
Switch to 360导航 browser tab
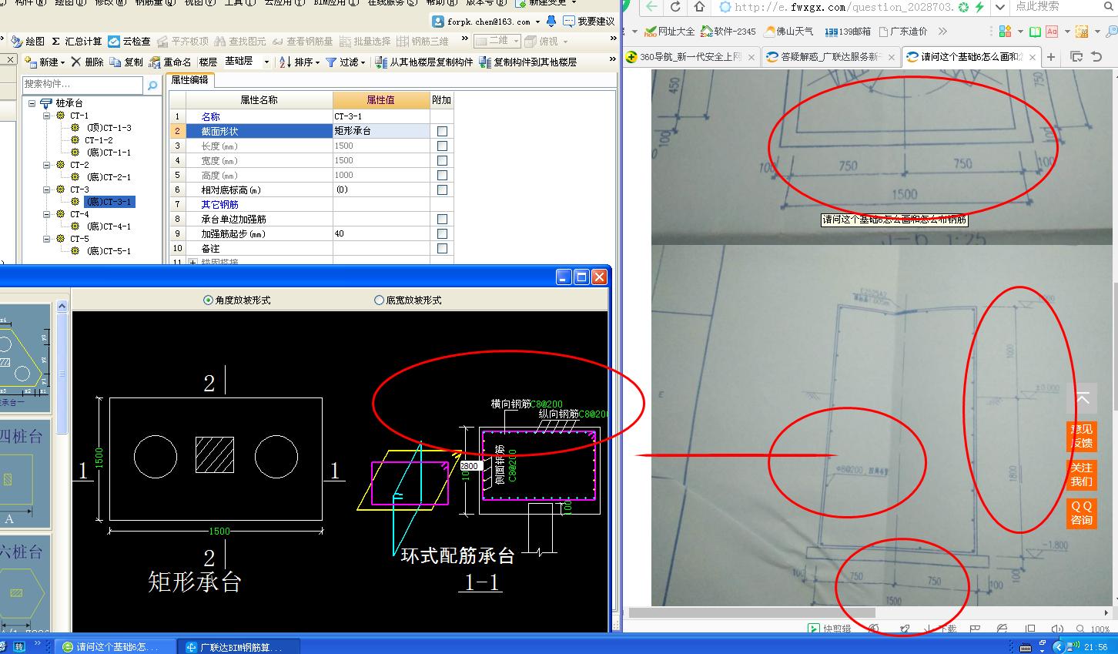tap(691, 57)
